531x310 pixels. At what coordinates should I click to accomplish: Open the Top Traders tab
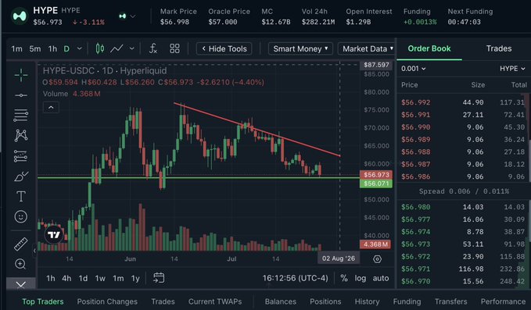coord(43,301)
